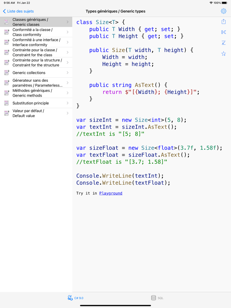Tap the home indicator bar
The height and width of the screenshot is (308, 231).
click(115, 306)
